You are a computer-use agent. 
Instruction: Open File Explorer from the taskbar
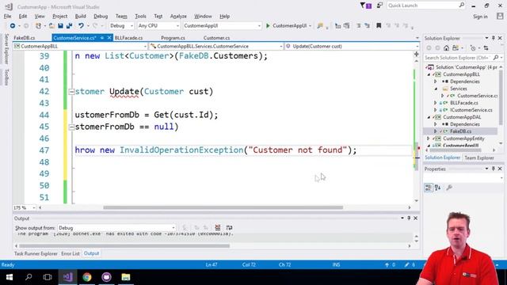126,277
